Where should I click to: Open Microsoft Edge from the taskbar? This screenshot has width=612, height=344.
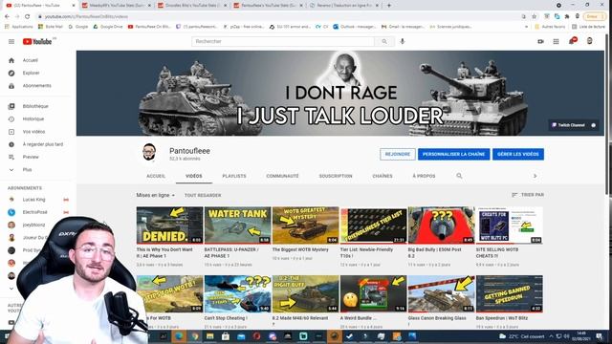click(x=179, y=336)
